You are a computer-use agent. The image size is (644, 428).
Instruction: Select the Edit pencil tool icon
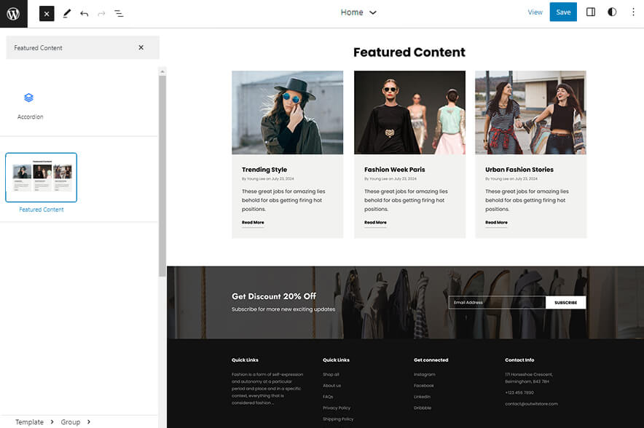pyautogui.click(x=66, y=12)
